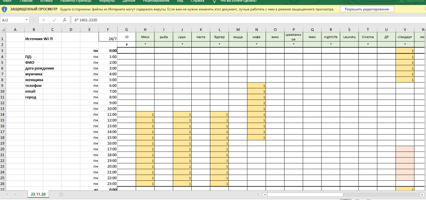Image resolution: width=426 pixels, height=200 pixels.
Task: Click the 11:00 time cell
Action: [108, 114]
